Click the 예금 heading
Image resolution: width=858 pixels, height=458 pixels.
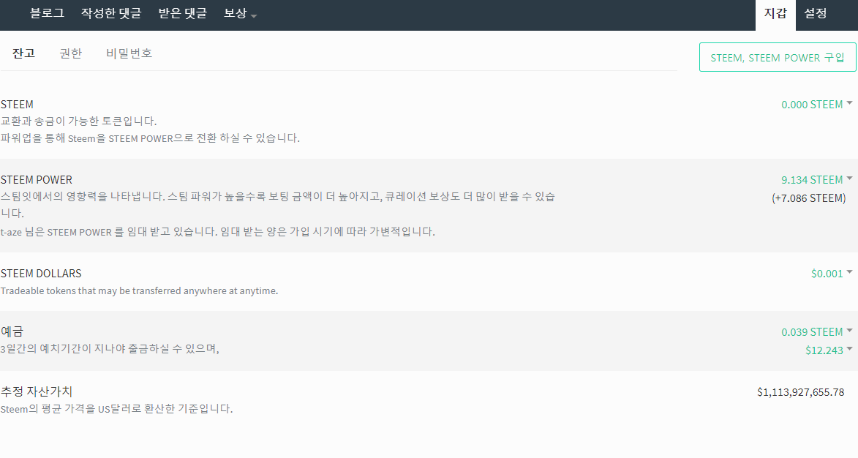(x=12, y=331)
